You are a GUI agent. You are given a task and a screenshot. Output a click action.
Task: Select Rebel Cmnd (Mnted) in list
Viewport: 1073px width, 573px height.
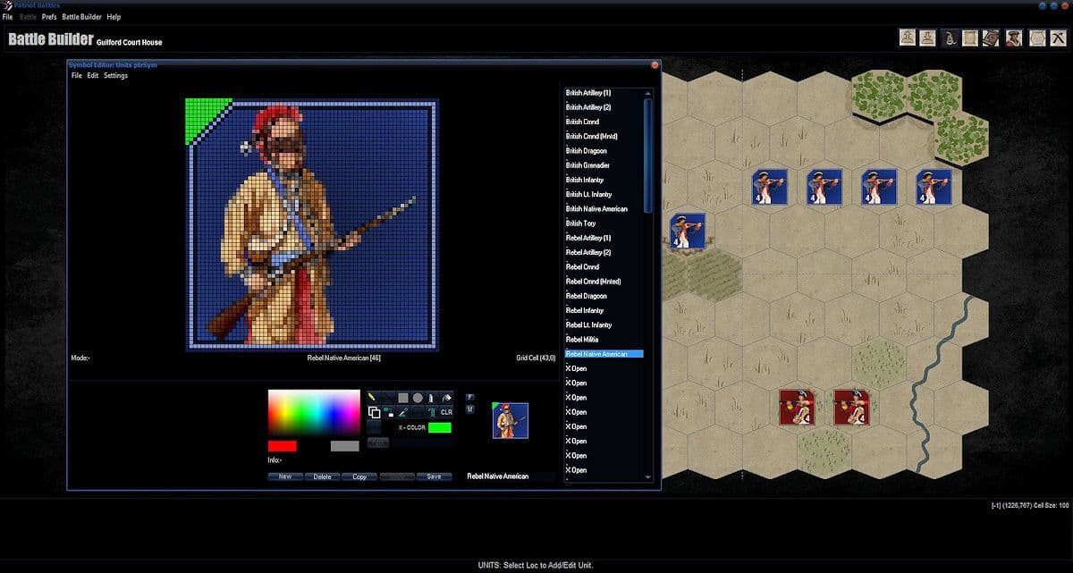[x=593, y=282]
